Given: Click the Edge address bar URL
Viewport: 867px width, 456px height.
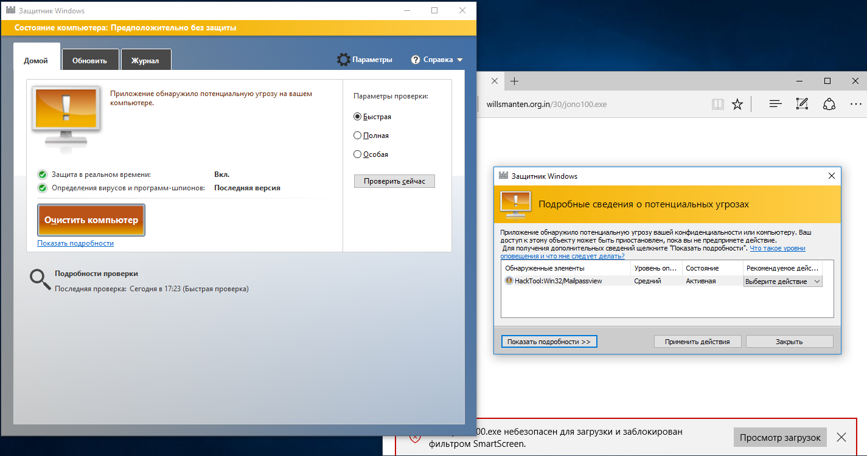Looking at the screenshot, I should click(x=546, y=104).
